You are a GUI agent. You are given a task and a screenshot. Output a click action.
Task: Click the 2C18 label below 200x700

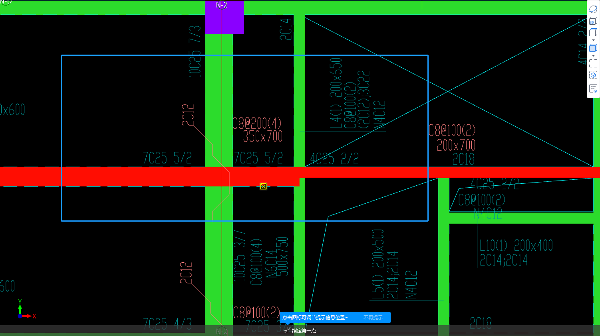[463, 159]
